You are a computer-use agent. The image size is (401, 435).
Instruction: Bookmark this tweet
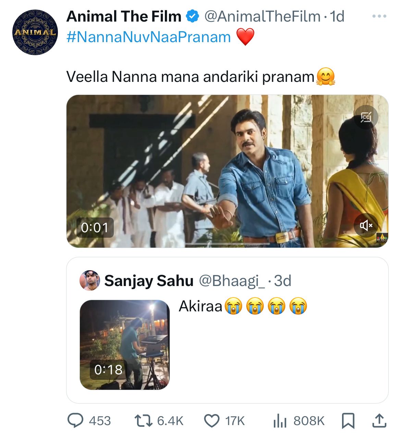348,421
